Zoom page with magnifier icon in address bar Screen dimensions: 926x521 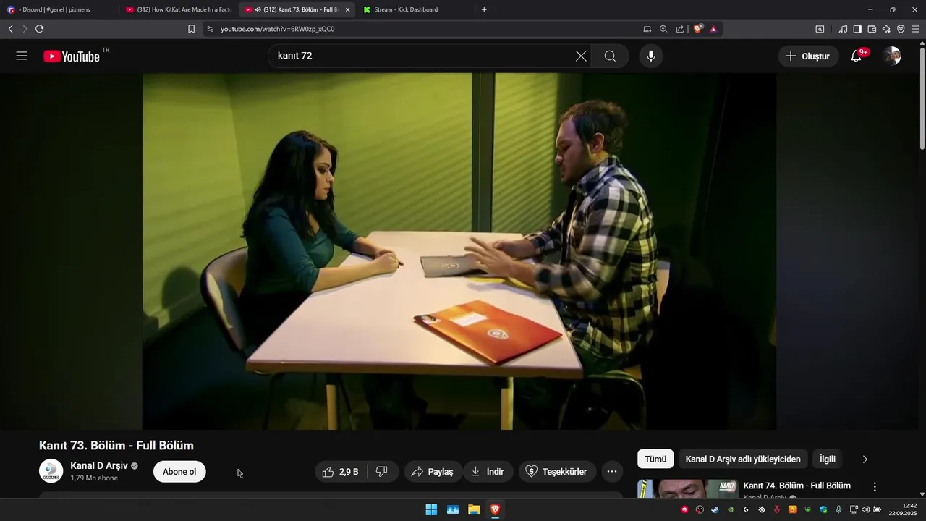pos(663,29)
